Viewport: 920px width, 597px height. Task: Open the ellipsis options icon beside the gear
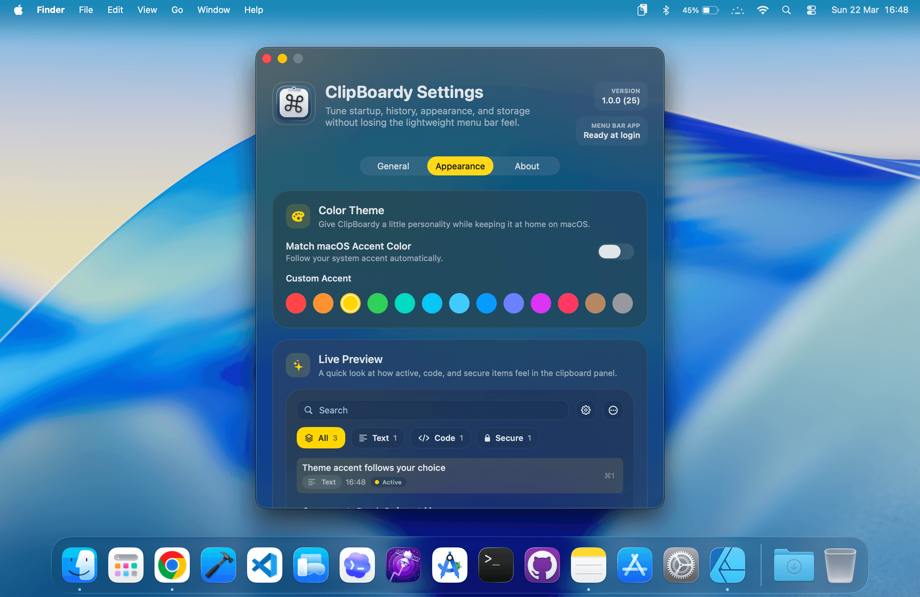click(x=613, y=410)
